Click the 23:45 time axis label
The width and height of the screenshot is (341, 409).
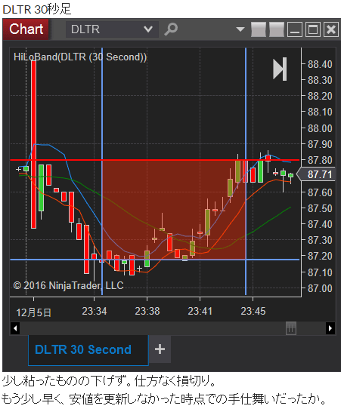point(253,311)
